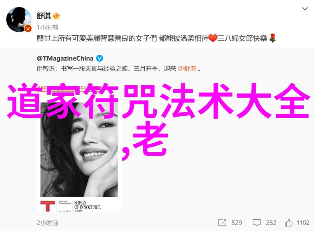The image size is (315, 231).
Task: Click the blue verified badge by TMagazineChina
Action: click(x=99, y=58)
